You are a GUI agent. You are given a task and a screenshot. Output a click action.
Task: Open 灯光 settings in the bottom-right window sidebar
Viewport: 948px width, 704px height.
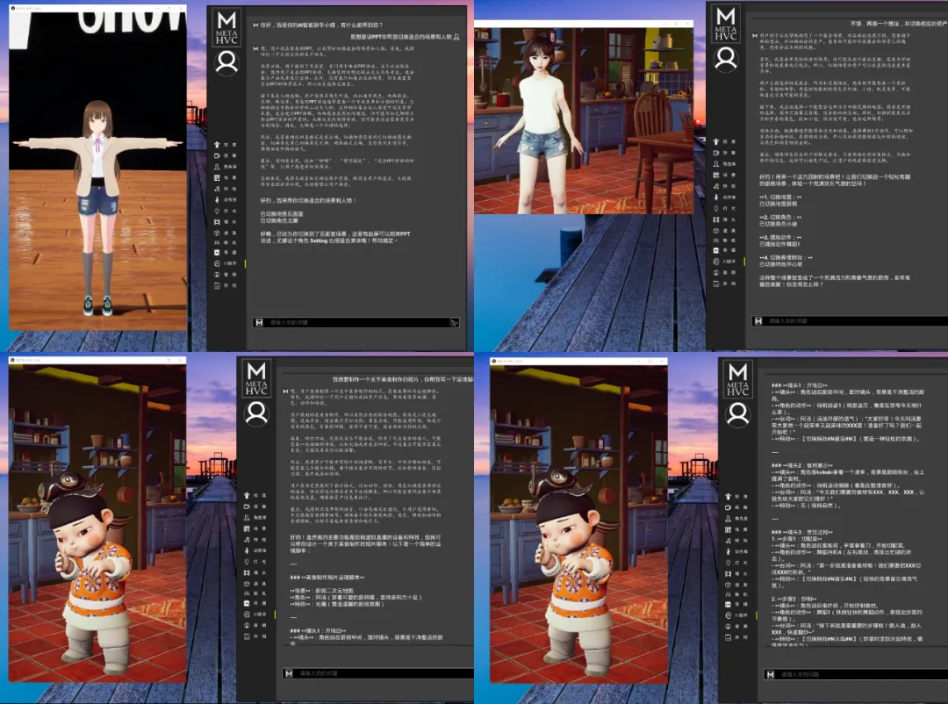pyautogui.click(x=729, y=562)
